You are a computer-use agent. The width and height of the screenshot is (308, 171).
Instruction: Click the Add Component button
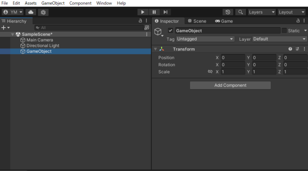(x=230, y=85)
